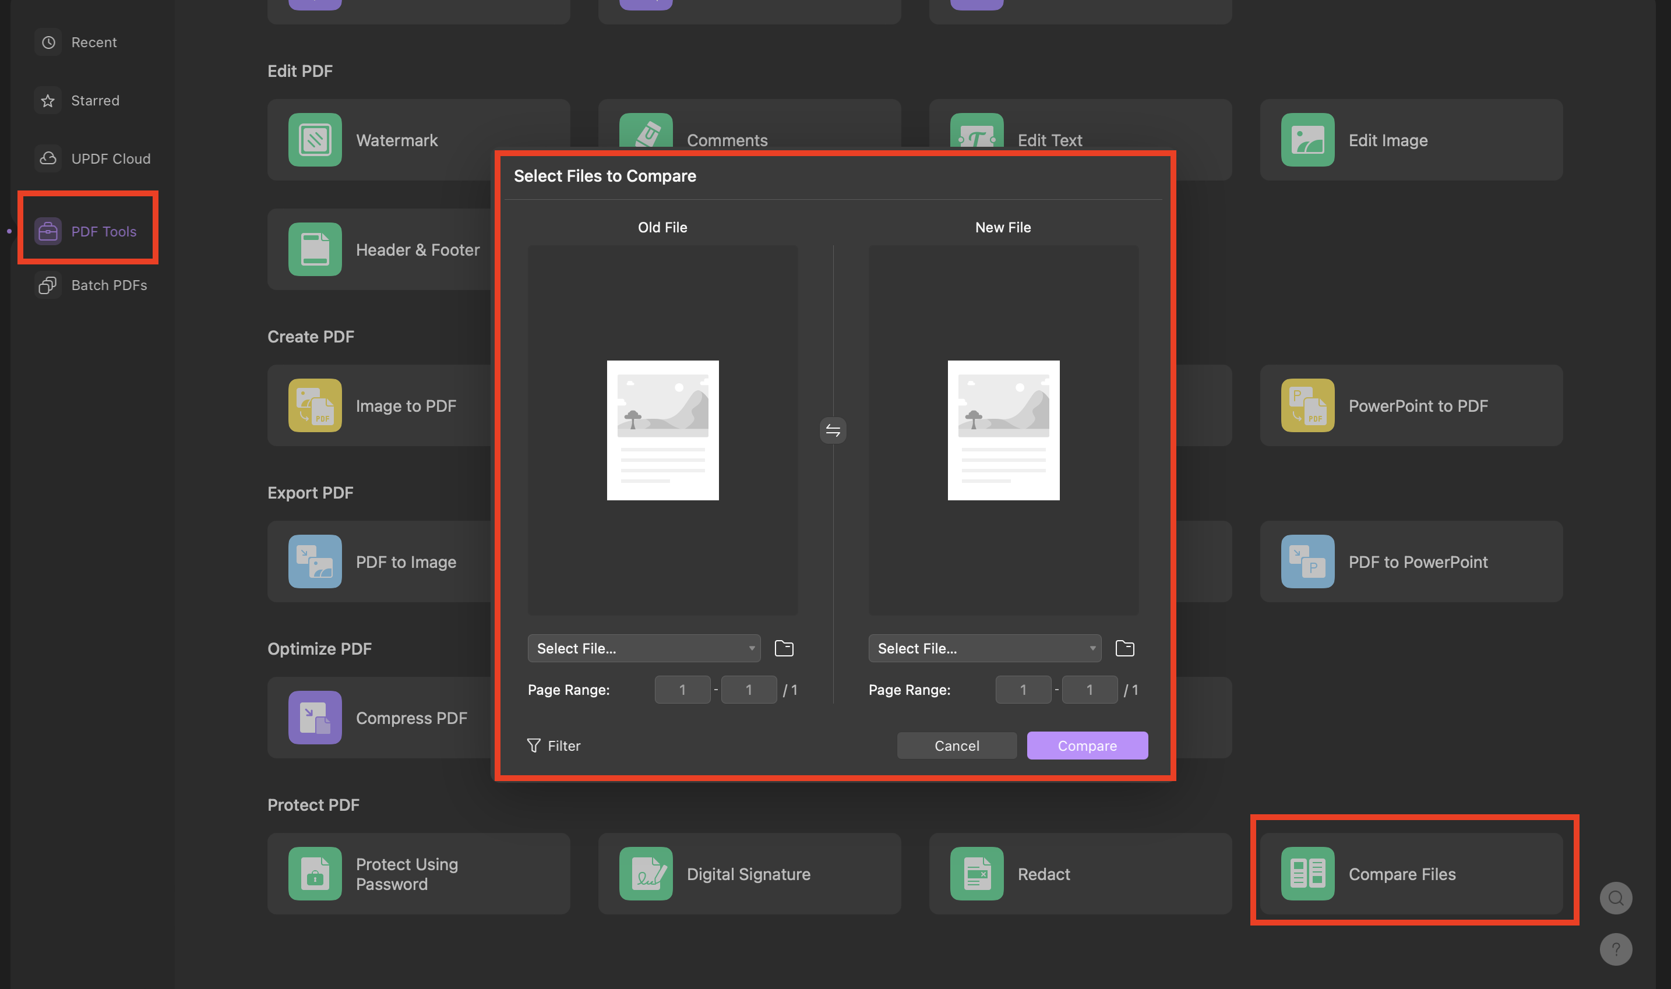This screenshot has width=1671, height=989.
Task: Click the Old File preview thumbnail
Action: point(662,430)
